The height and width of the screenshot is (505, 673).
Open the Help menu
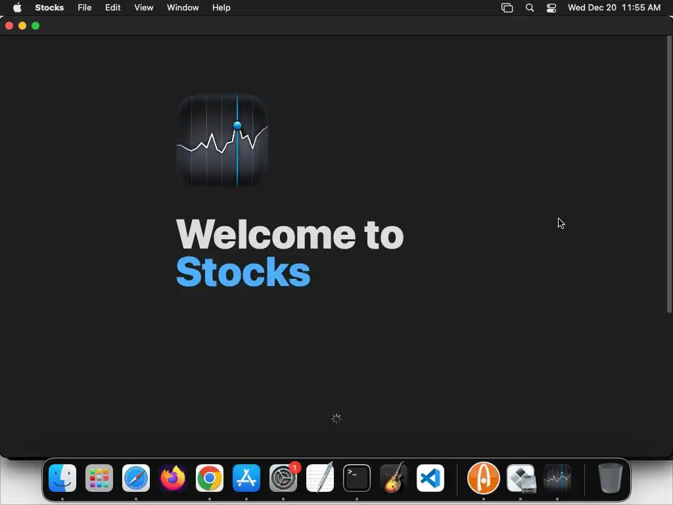221,8
